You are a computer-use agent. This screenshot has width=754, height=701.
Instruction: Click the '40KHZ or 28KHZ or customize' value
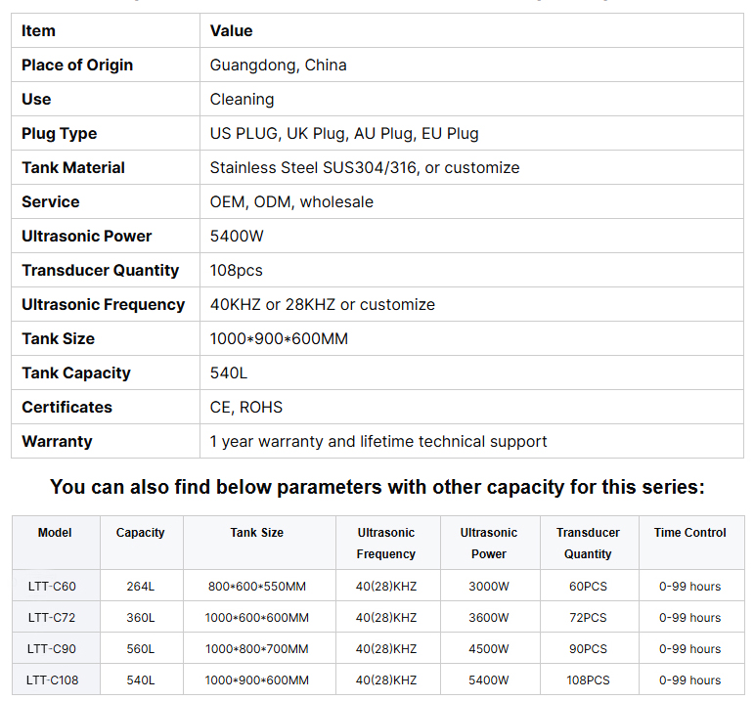[322, 305]
